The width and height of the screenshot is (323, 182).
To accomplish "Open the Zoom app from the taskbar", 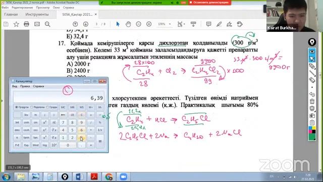I will click(123, 177).
